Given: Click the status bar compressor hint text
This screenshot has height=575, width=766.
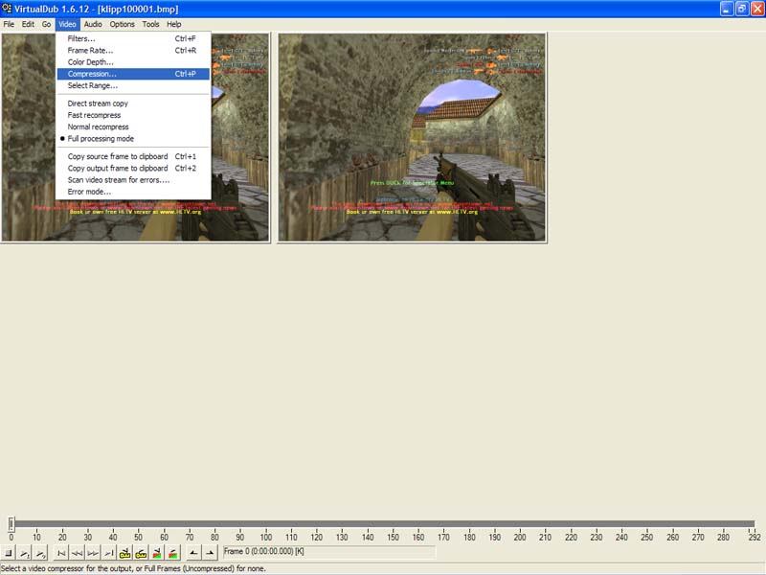Looking at the screenshot, I should coord(133,568).
